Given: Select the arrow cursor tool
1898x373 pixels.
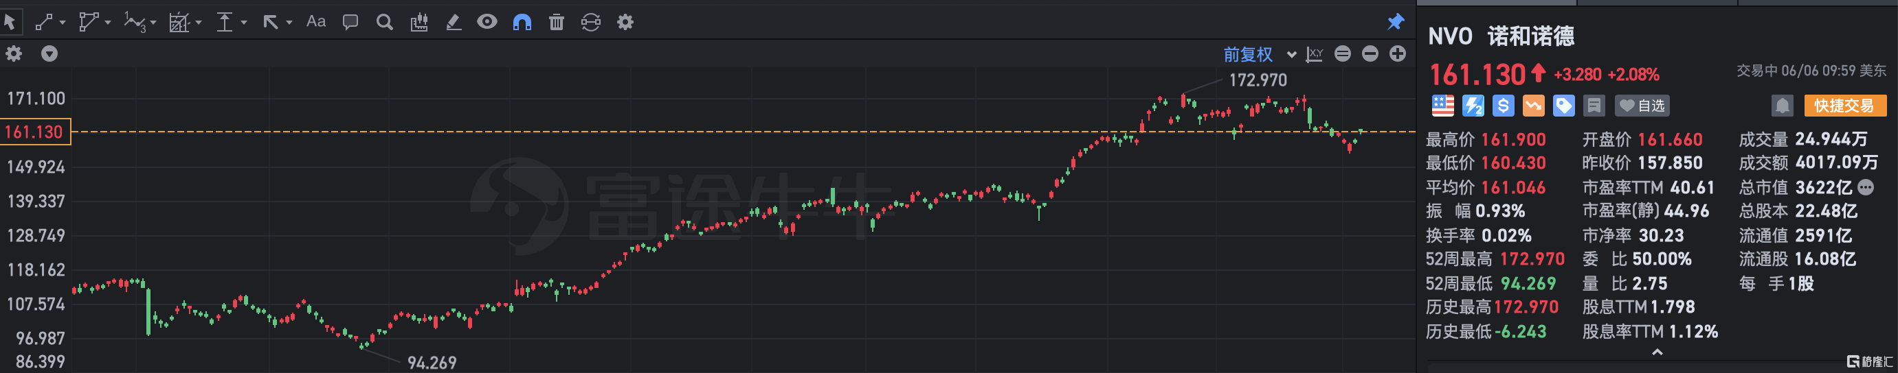Looking at the screenshot, I should click(10, 22).
